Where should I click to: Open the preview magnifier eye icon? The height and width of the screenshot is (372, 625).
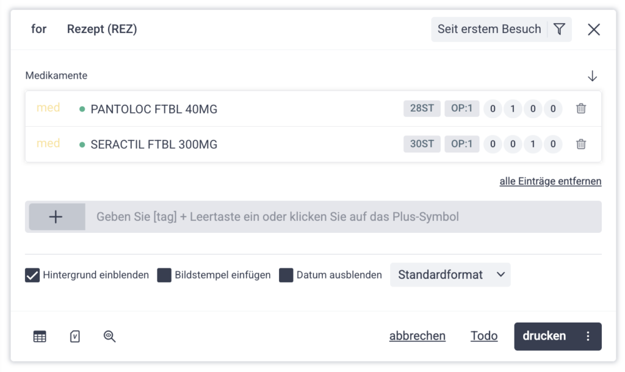click(110, 336)
